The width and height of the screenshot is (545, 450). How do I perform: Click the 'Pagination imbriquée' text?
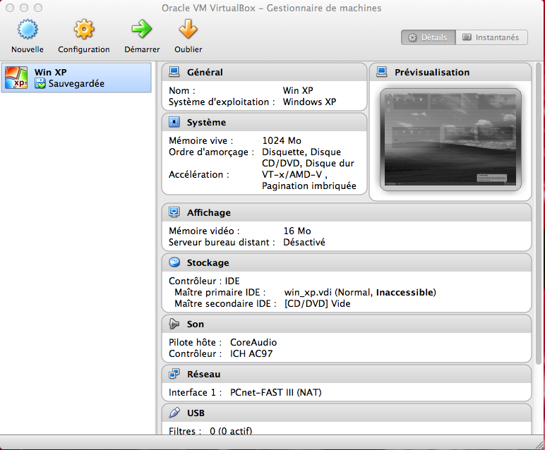coord(309,186)
